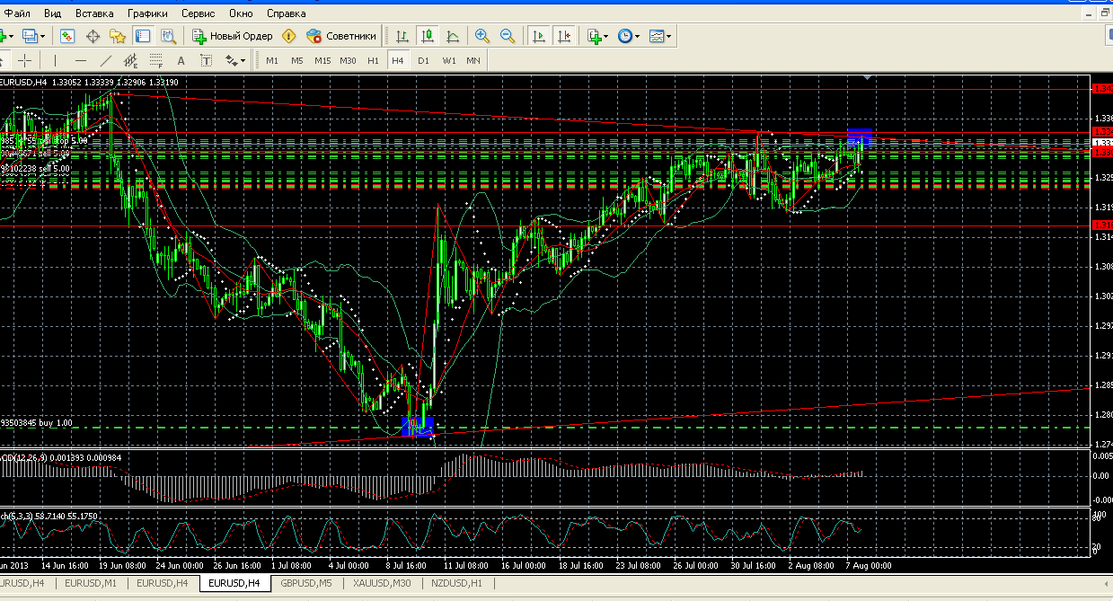
Task: Select the equidistant channel tool
Action: (131, 60)
